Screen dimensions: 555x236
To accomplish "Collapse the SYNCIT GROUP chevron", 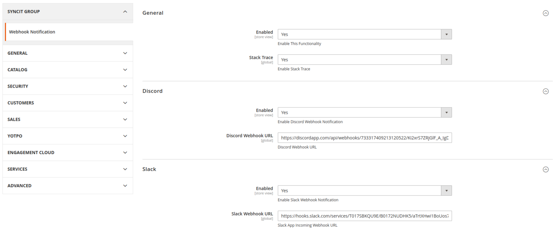I will coord(125,12).
